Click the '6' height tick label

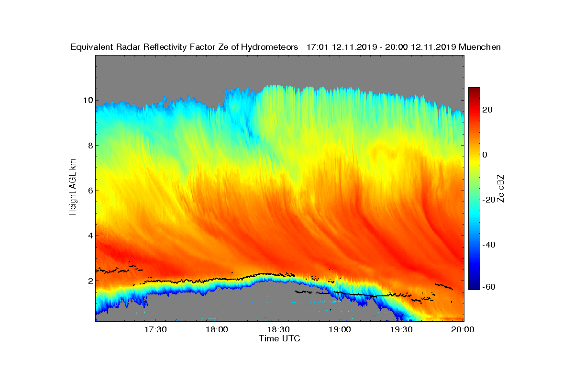(90, 191)
